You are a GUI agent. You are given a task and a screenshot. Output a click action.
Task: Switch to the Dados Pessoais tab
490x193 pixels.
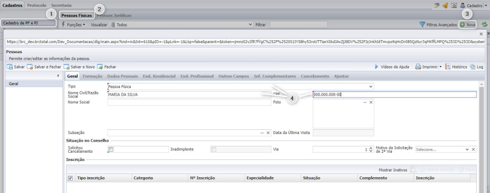pyautogui.click(x=122, y=76)
